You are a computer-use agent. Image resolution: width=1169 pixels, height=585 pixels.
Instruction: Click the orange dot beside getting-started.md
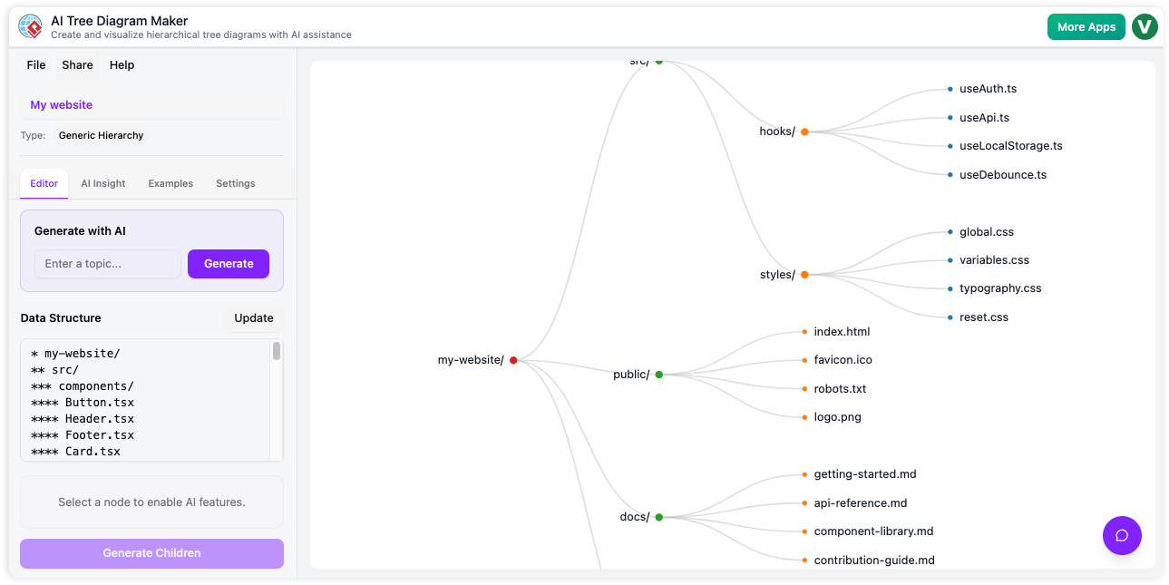click(804, 473)
